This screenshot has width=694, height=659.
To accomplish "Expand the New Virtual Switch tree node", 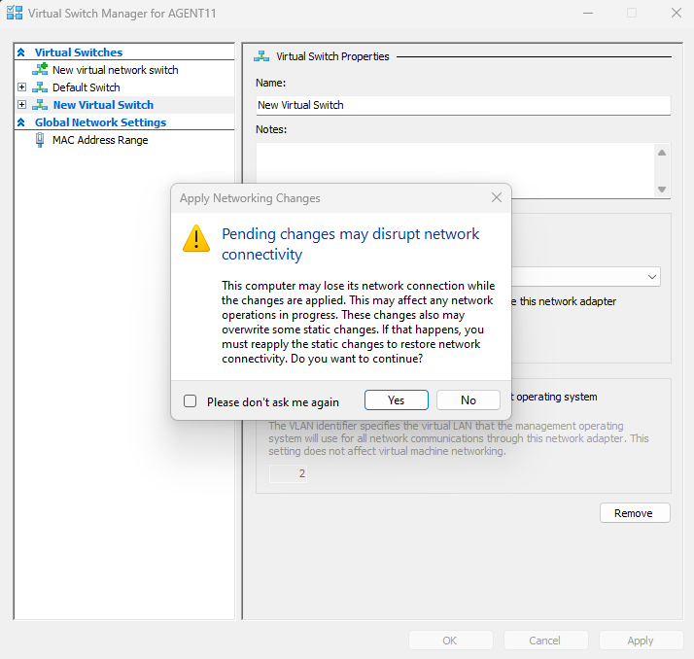I will click(x=21, y=105).
